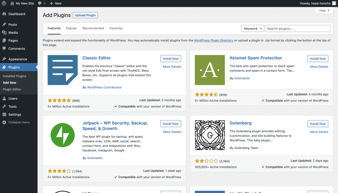Screen dimensions: 338x193
Task: Click the Jetpack plugin icon
Action: tap(62, 135)
